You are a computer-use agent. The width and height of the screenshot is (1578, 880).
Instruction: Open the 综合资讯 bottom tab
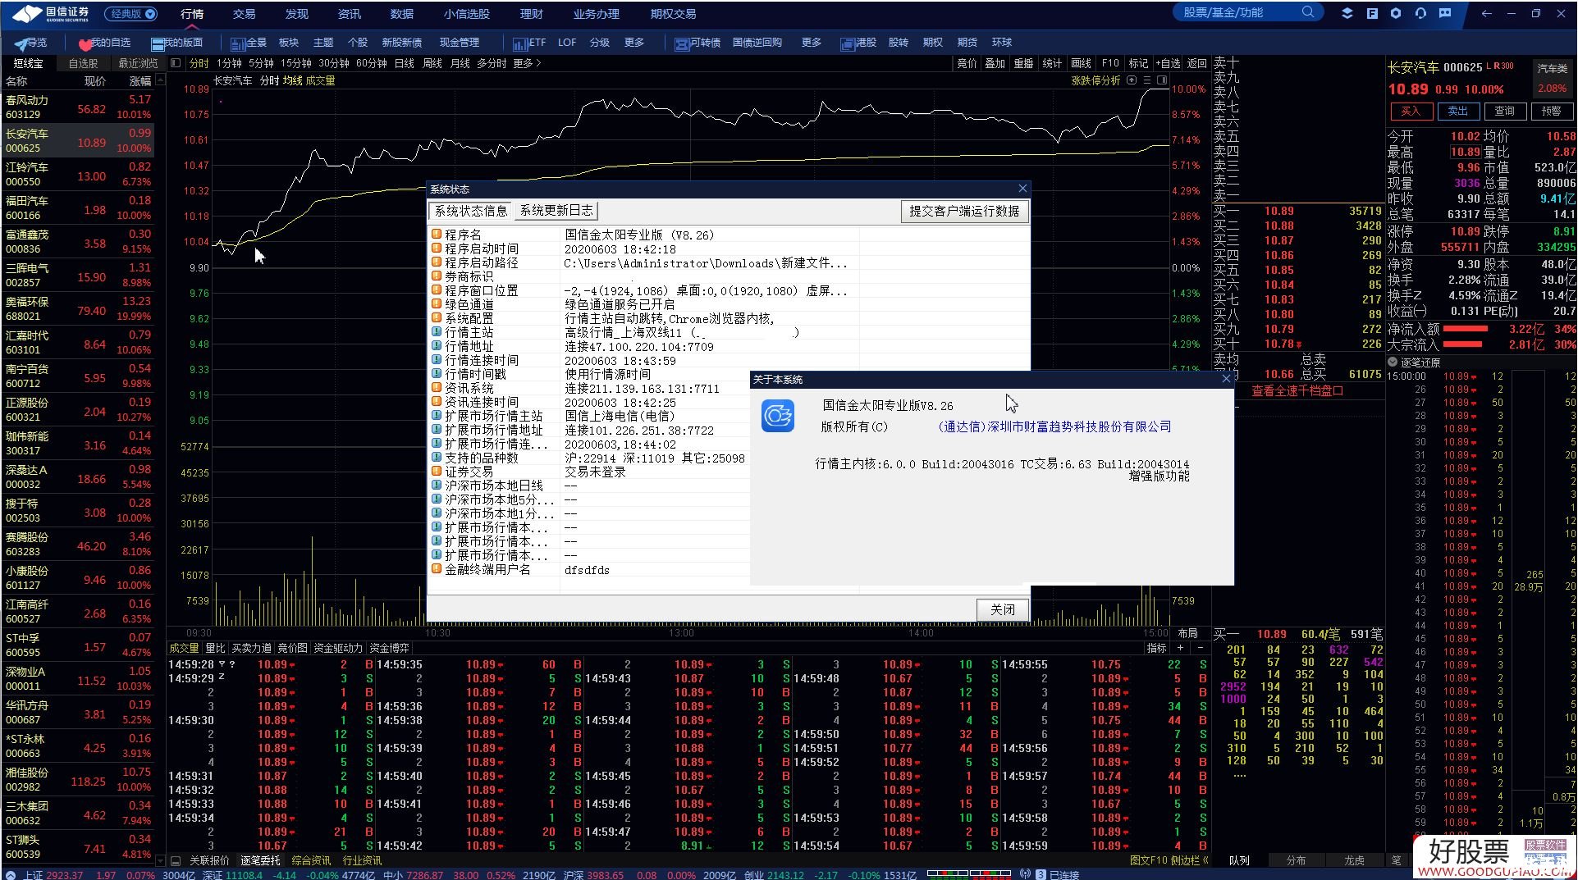pos(311,860)
